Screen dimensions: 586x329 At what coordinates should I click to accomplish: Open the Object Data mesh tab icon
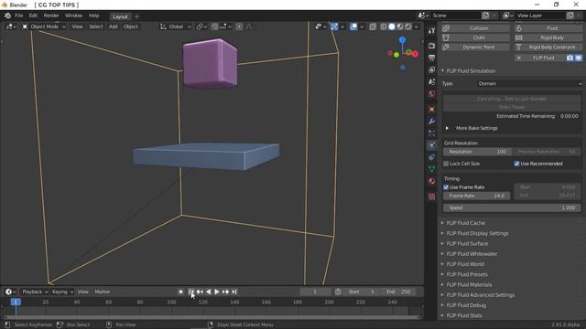pyautogui.click(x=431, y=169)
